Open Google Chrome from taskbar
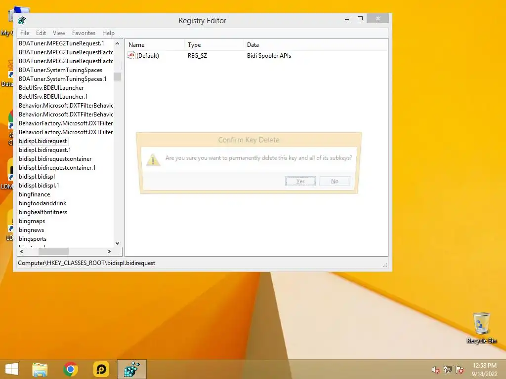The image size is (506, 379). coord(70,369)
